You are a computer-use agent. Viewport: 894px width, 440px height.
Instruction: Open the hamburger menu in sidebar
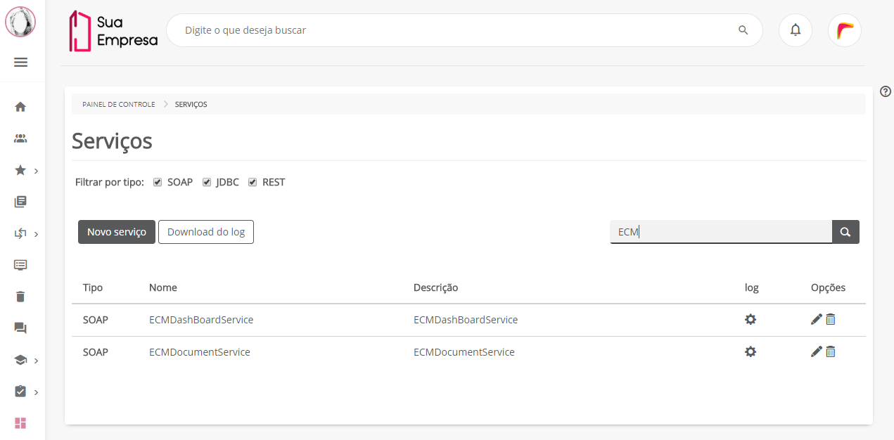[x=20, y=63]
